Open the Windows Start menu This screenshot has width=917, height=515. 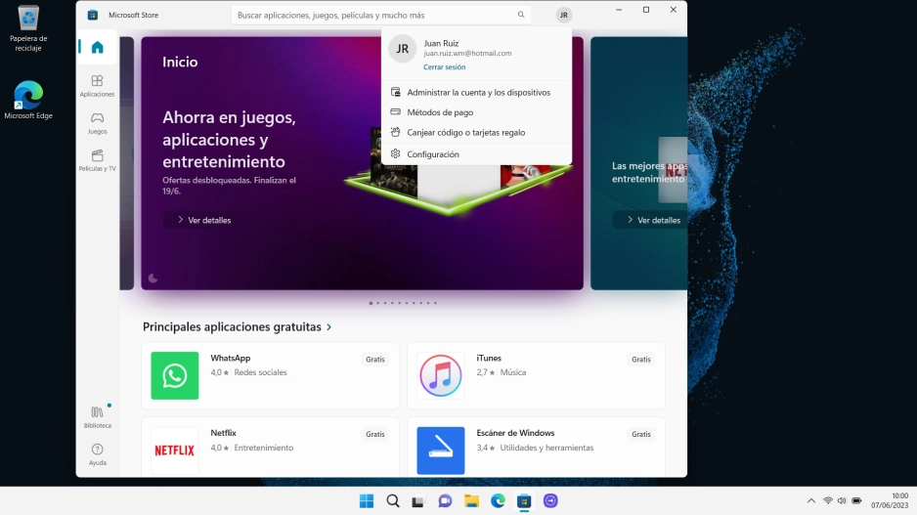click(x=367, y=501)
